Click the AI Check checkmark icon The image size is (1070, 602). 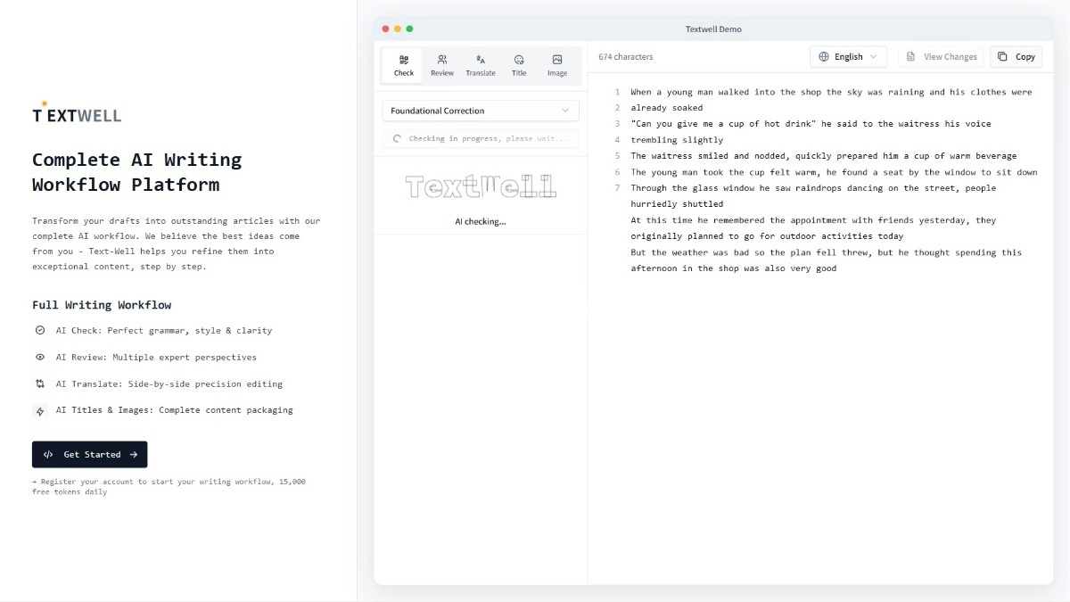pyautogui.click(x=40, y=330)
